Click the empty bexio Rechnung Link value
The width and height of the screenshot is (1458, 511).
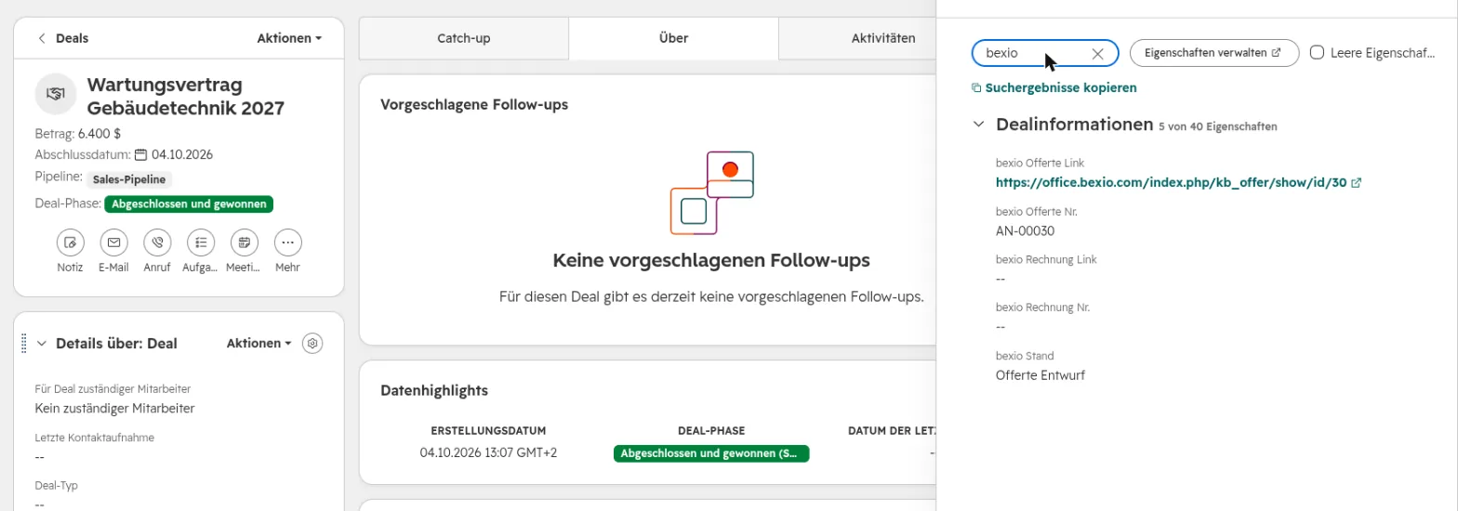(x=1001, y=279)
